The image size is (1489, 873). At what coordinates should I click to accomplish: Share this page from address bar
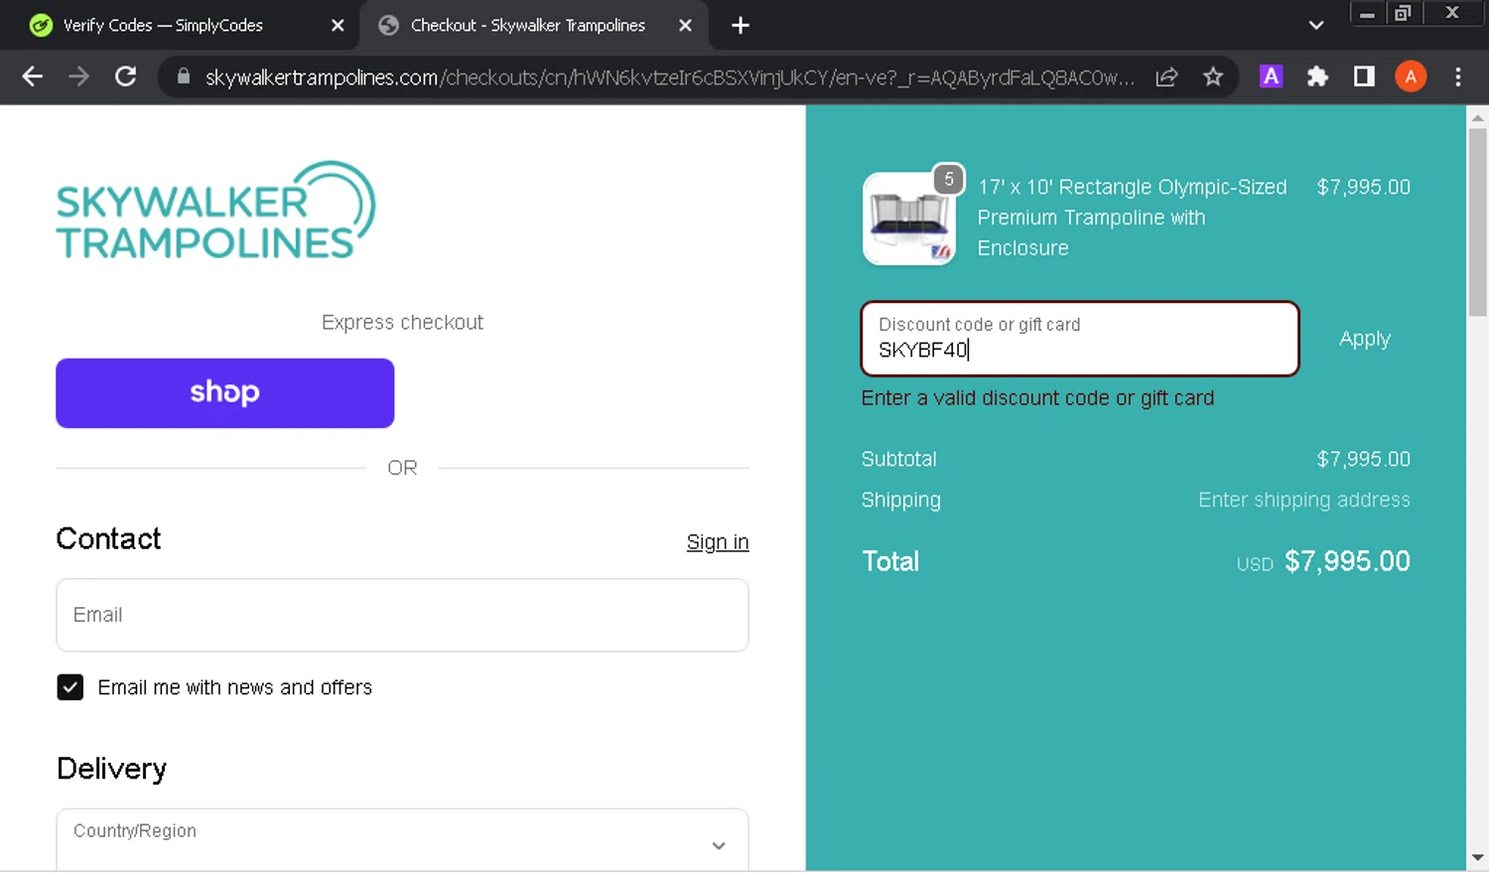tap(1166, 76)
